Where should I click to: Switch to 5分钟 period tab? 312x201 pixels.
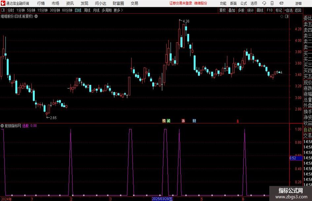pyautogui.click(x=31, y=10)
